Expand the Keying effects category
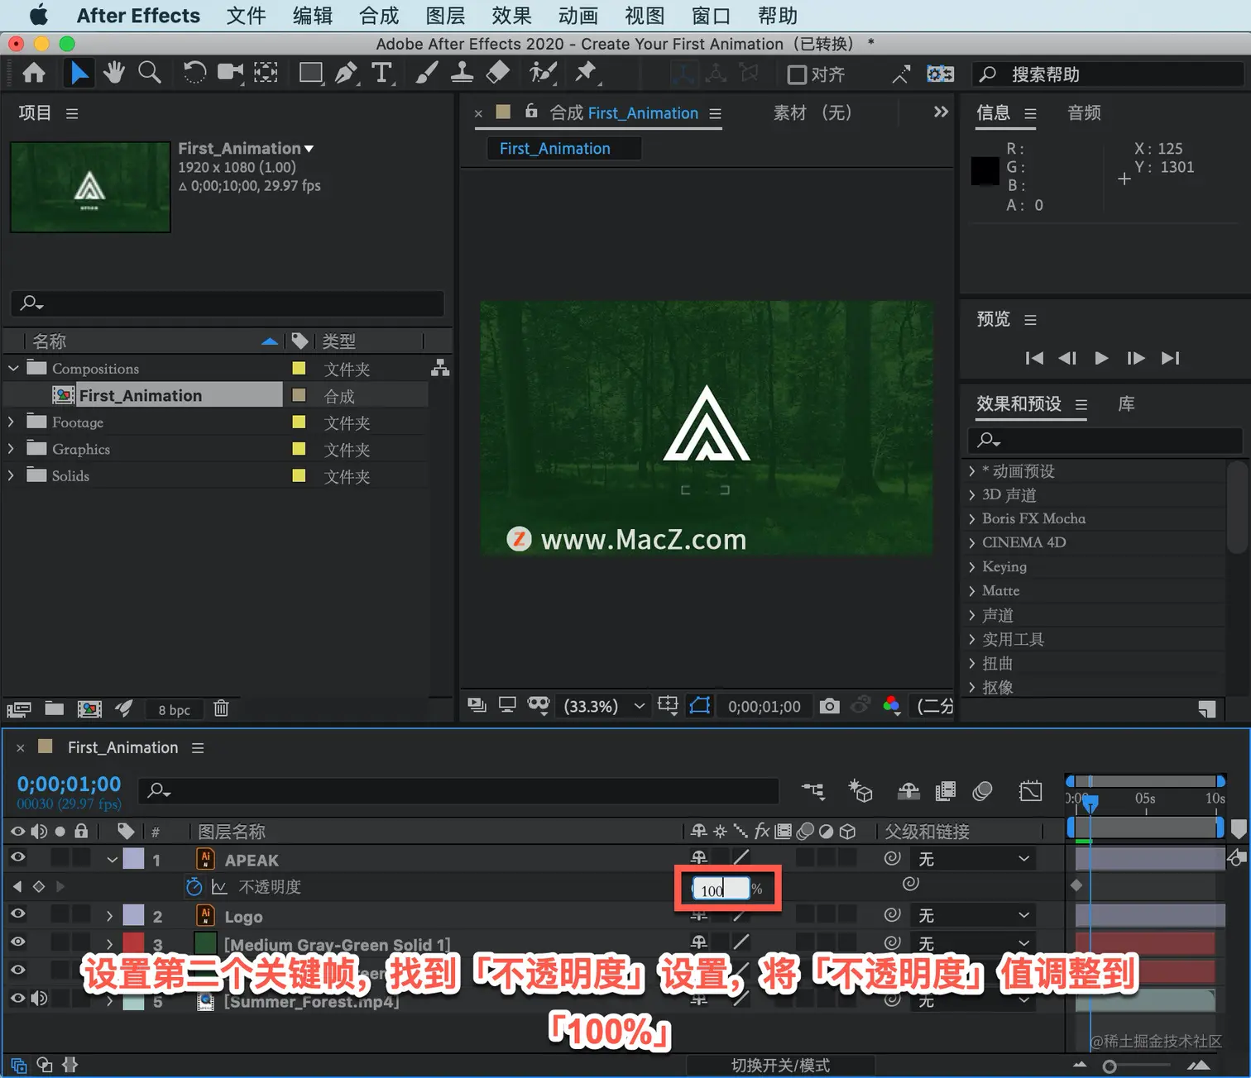This screenshot has height=1078, width=1251. pyautogui.click(x=972, y=566)
